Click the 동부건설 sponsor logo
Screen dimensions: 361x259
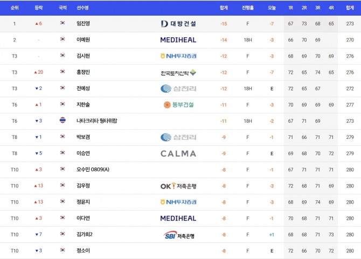click(x=178, y=104)
